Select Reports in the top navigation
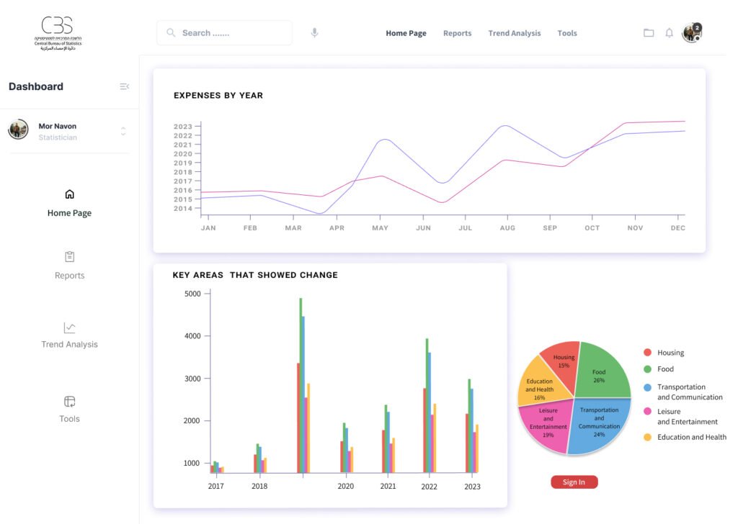This screenshot has height=524, width=738. pyautogui.click(x=457, y=33)
